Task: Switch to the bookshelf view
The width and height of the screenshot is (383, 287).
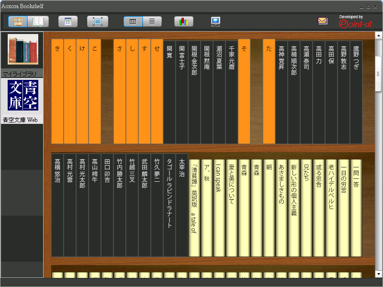Action: 18,21
